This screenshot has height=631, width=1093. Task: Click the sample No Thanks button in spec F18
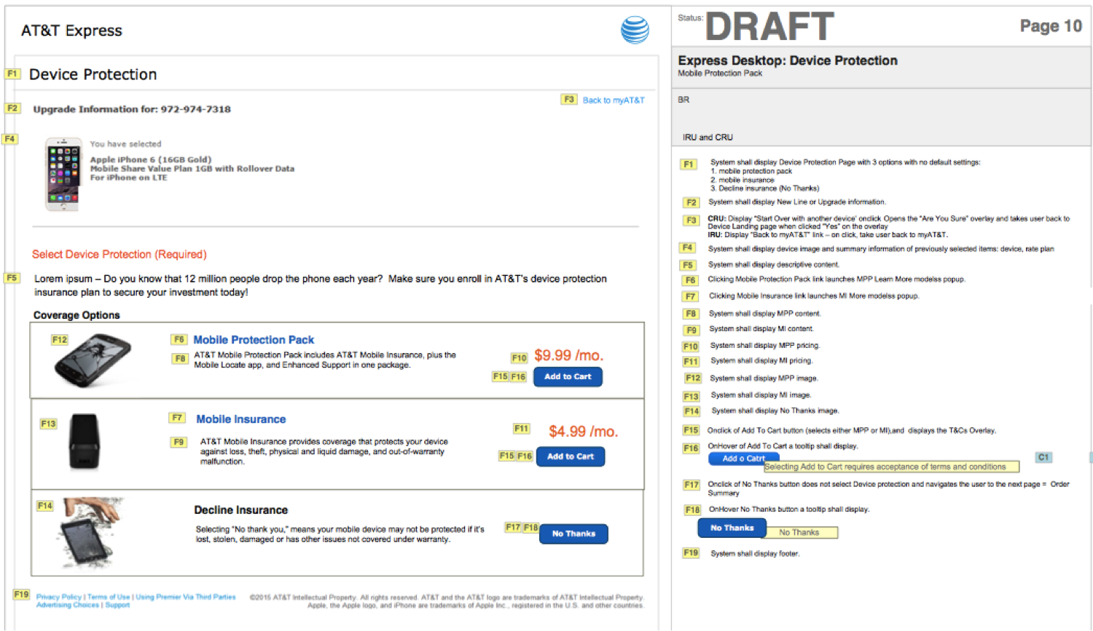(732, 528)
